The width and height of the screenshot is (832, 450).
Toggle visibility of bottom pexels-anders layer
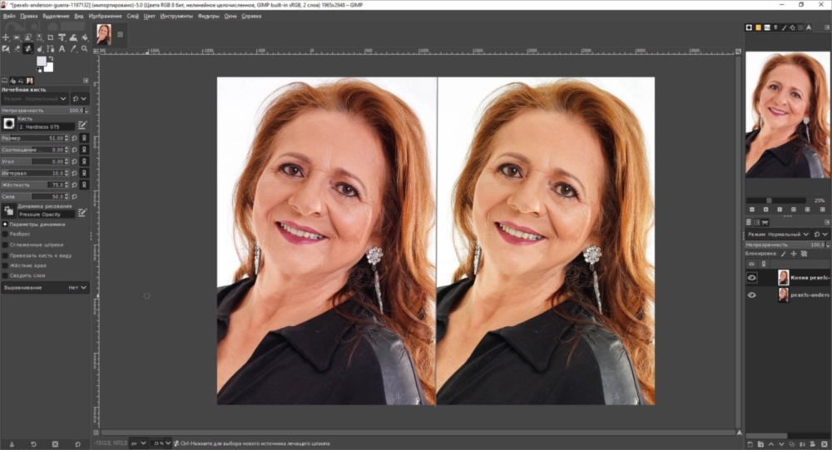pos(751,295)
